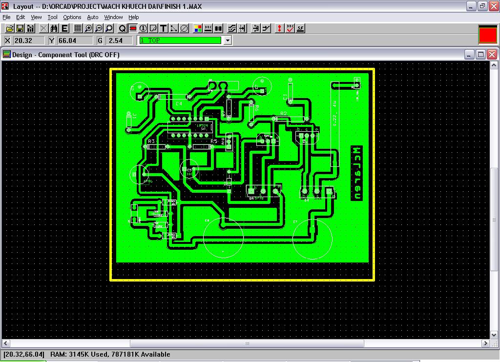The image size is (500, 362).
Task: Click the R3 label on the board
Action: click(151, 141)
